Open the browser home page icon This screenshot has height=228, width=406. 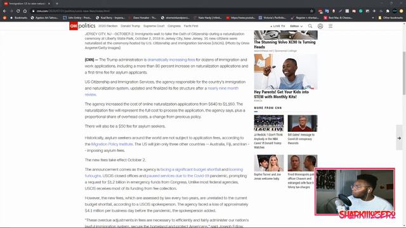click(25, 11)
